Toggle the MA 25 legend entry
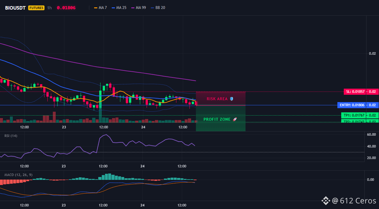The image size is (379, 209). [x=119, y=8]
